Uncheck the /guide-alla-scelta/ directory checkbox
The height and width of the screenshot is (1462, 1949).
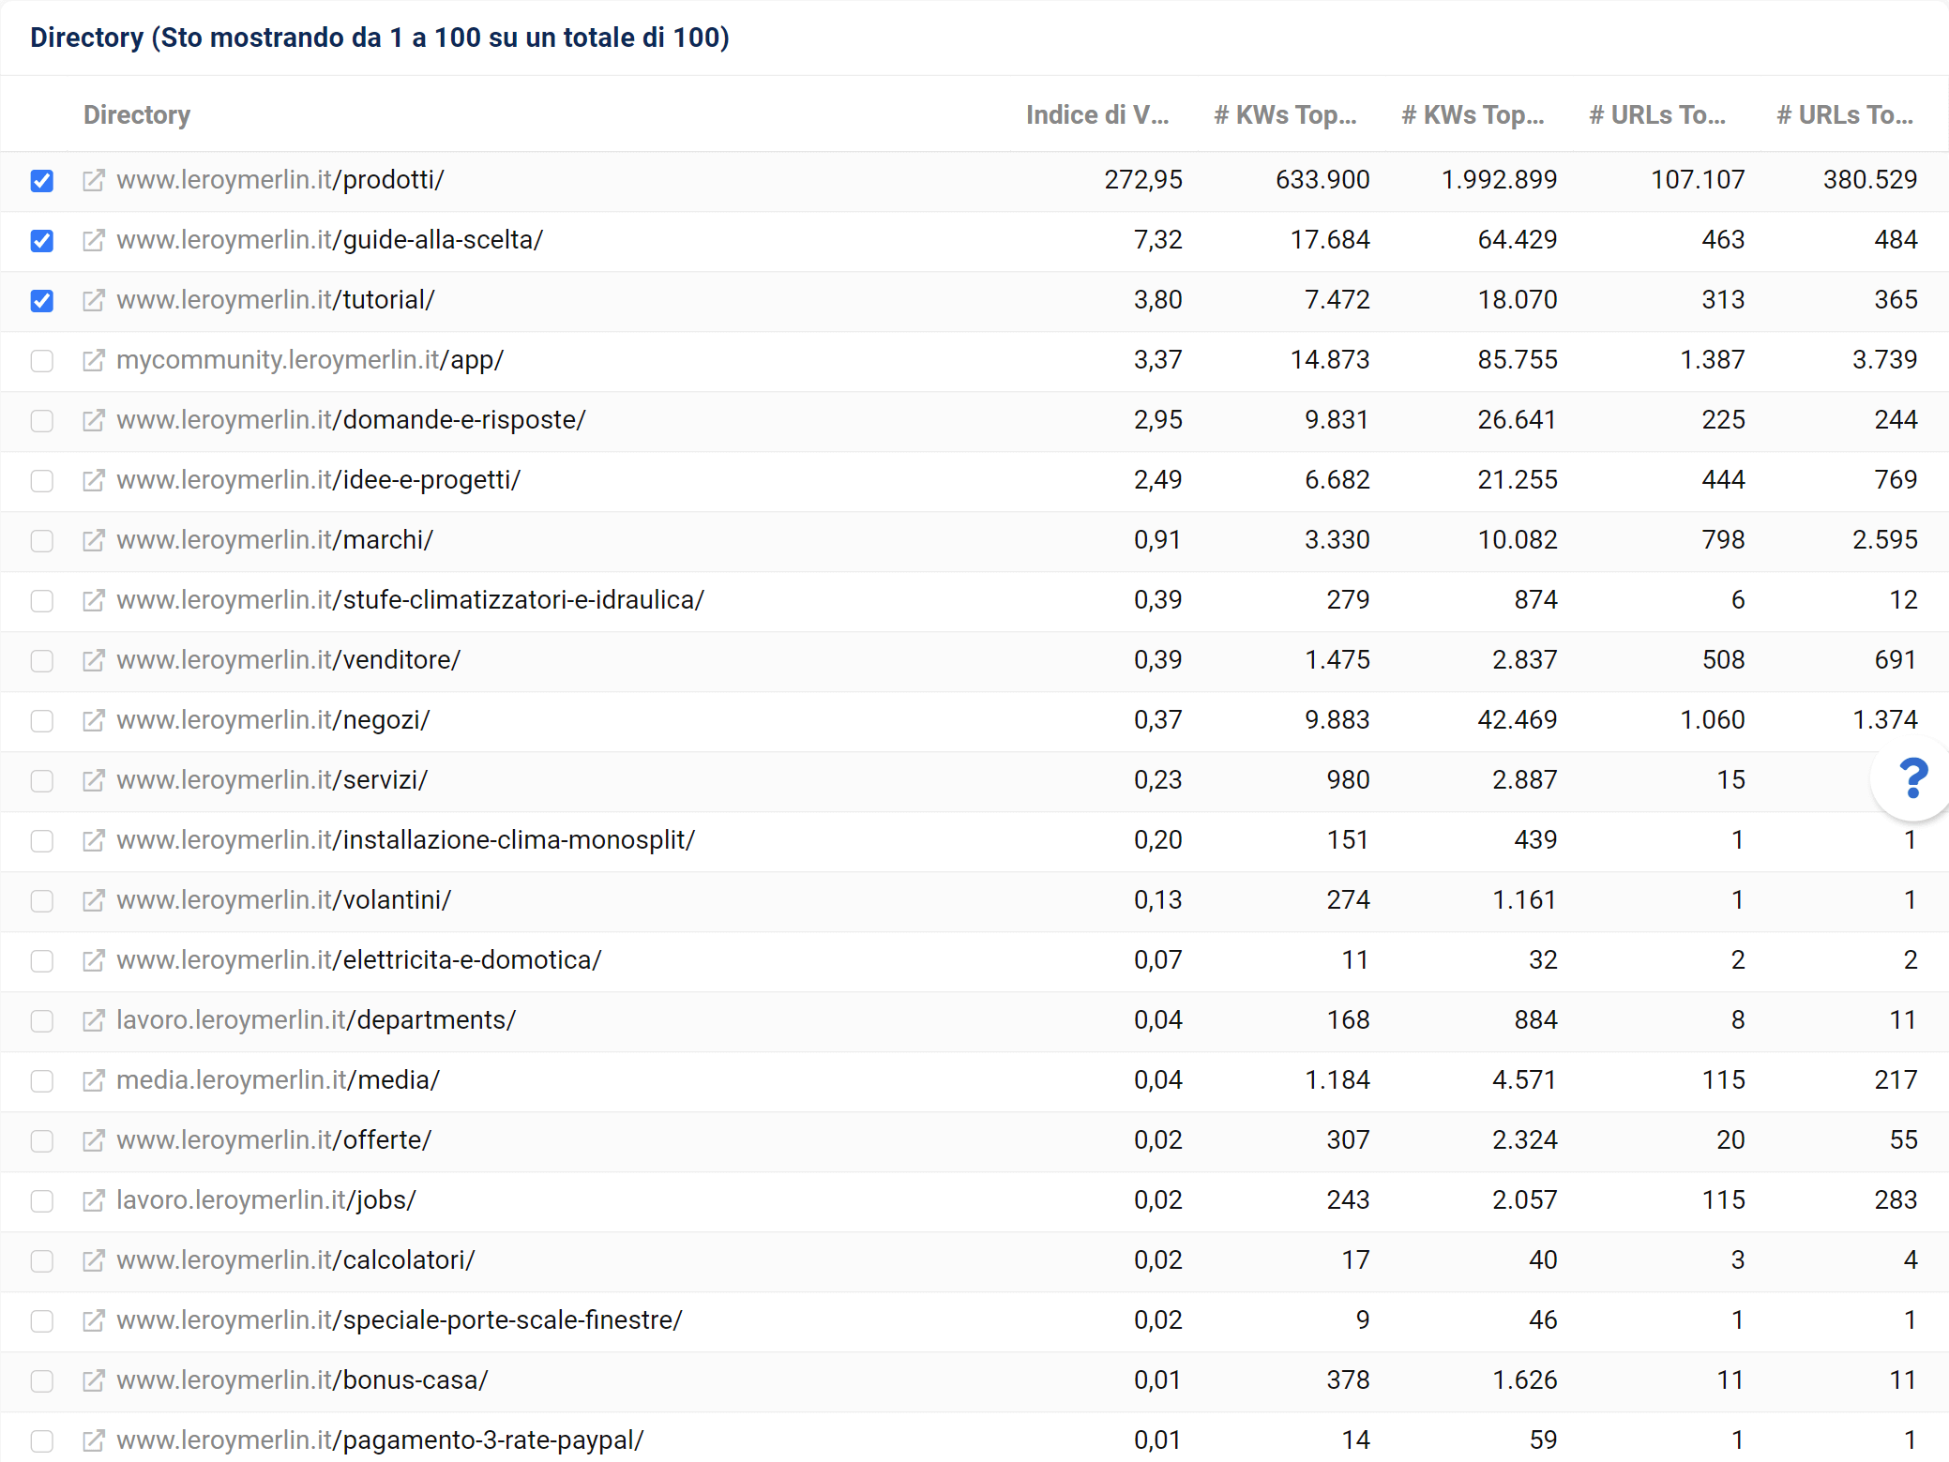tap(41, 241)
